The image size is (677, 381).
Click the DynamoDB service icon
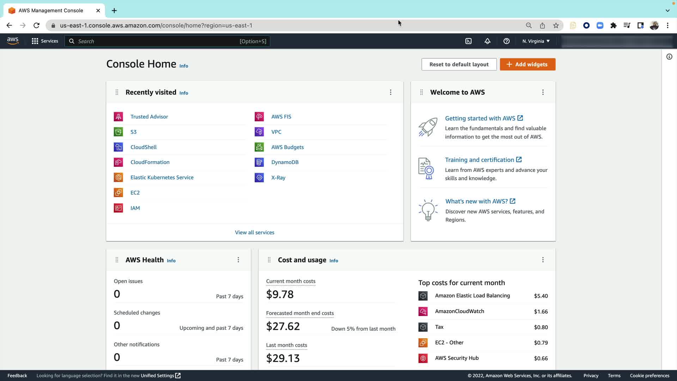259,162
